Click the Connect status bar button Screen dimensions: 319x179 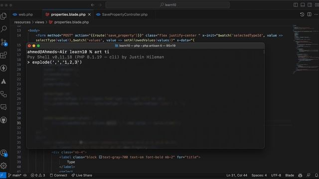(x=58, y=176)
